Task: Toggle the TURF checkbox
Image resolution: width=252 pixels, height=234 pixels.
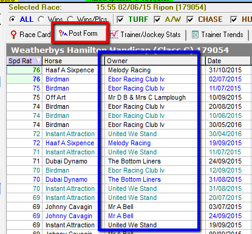Action: click(x=120, y=19)
